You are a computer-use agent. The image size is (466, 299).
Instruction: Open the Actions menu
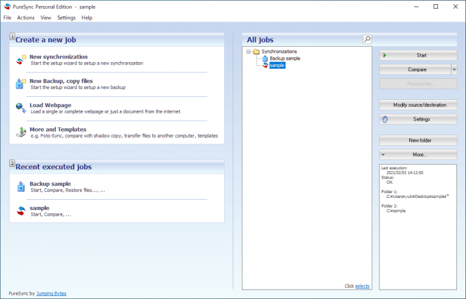click(x=26, y=17)
